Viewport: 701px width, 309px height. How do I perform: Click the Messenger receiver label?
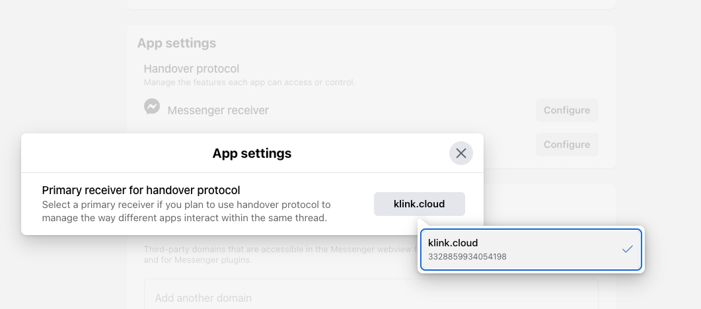[x=218, y=110]
